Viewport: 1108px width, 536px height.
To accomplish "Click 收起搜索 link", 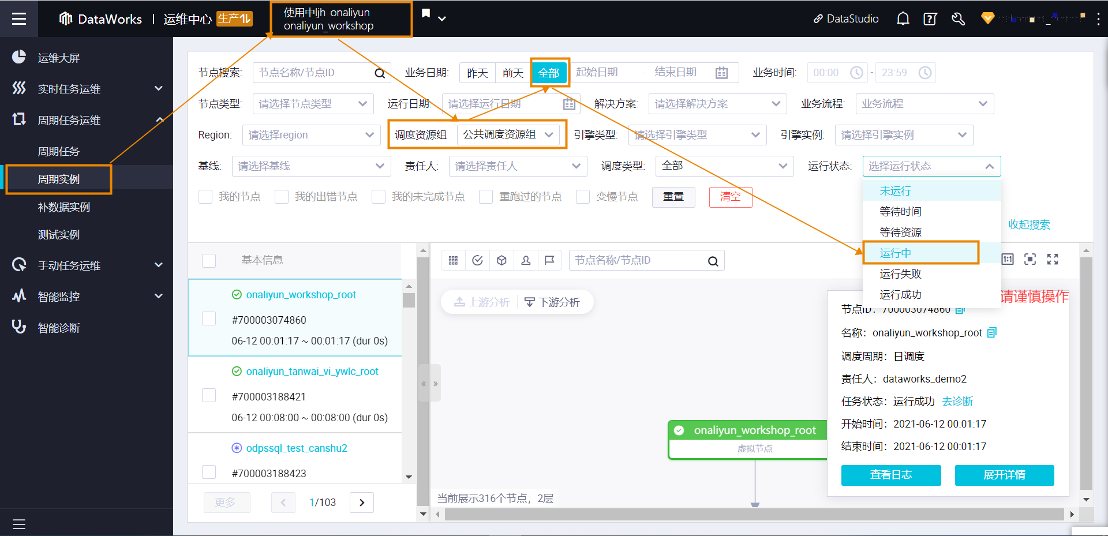I will pos(1029,224).
